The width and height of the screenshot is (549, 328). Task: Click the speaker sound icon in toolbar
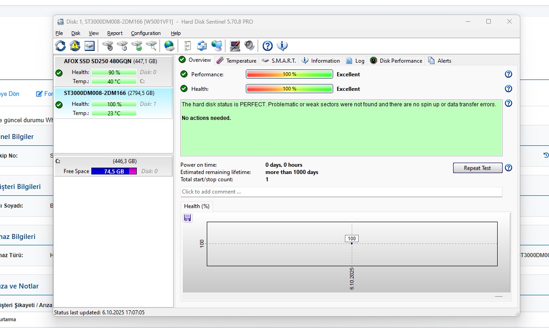pyautogui.click(x=249, y=45)
